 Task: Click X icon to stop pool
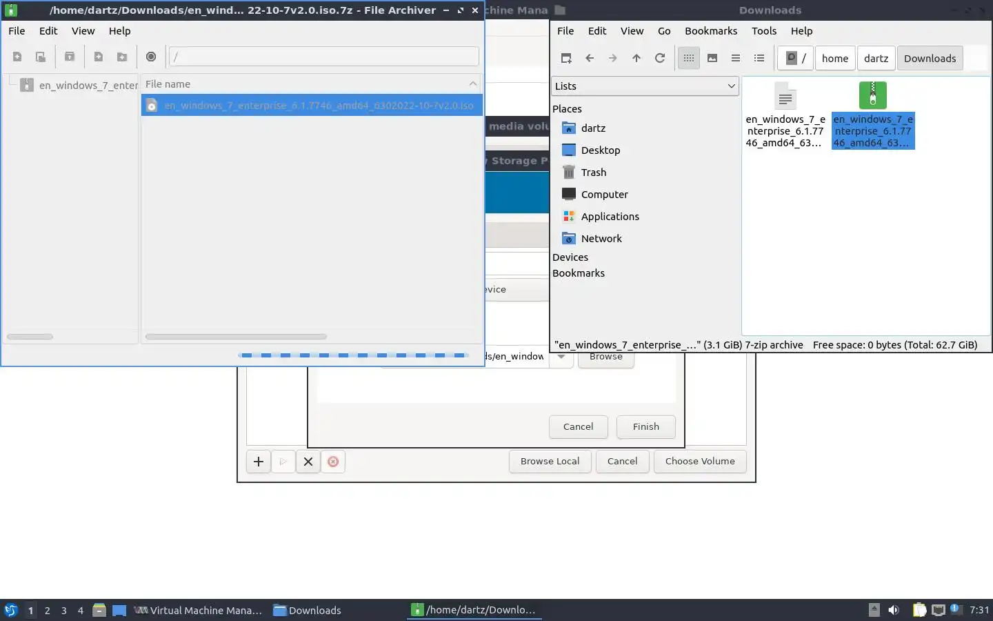[x=308, y=462]
